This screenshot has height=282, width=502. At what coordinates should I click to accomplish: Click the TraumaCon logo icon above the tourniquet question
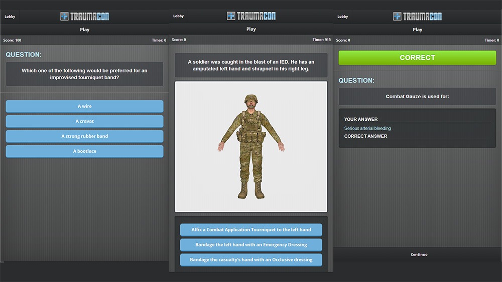[64, 17]
